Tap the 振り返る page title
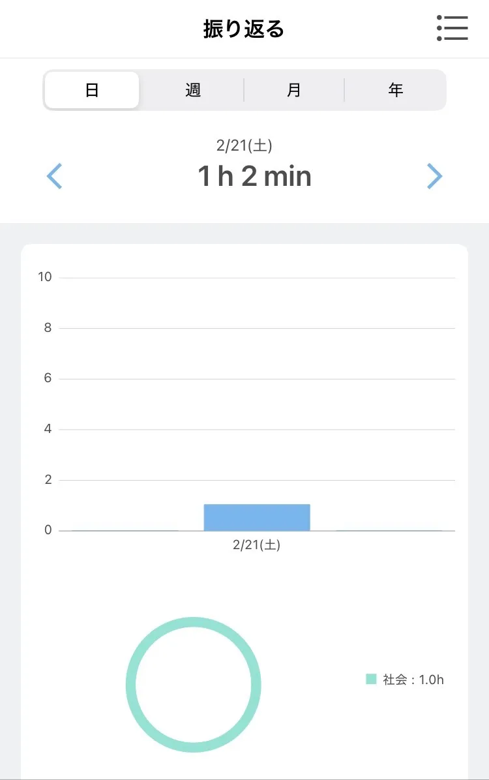The height and width of the screenshot is (780, 489). click(x=244, y=29)
